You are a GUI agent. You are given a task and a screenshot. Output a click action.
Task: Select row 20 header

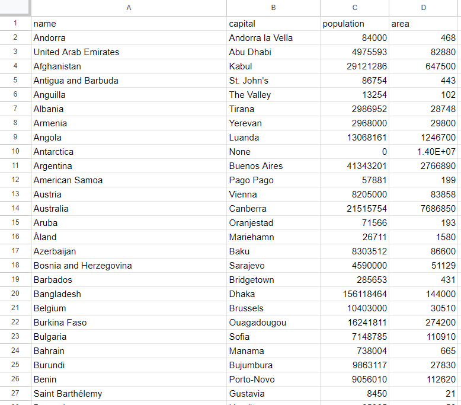(x=15, y=294)
